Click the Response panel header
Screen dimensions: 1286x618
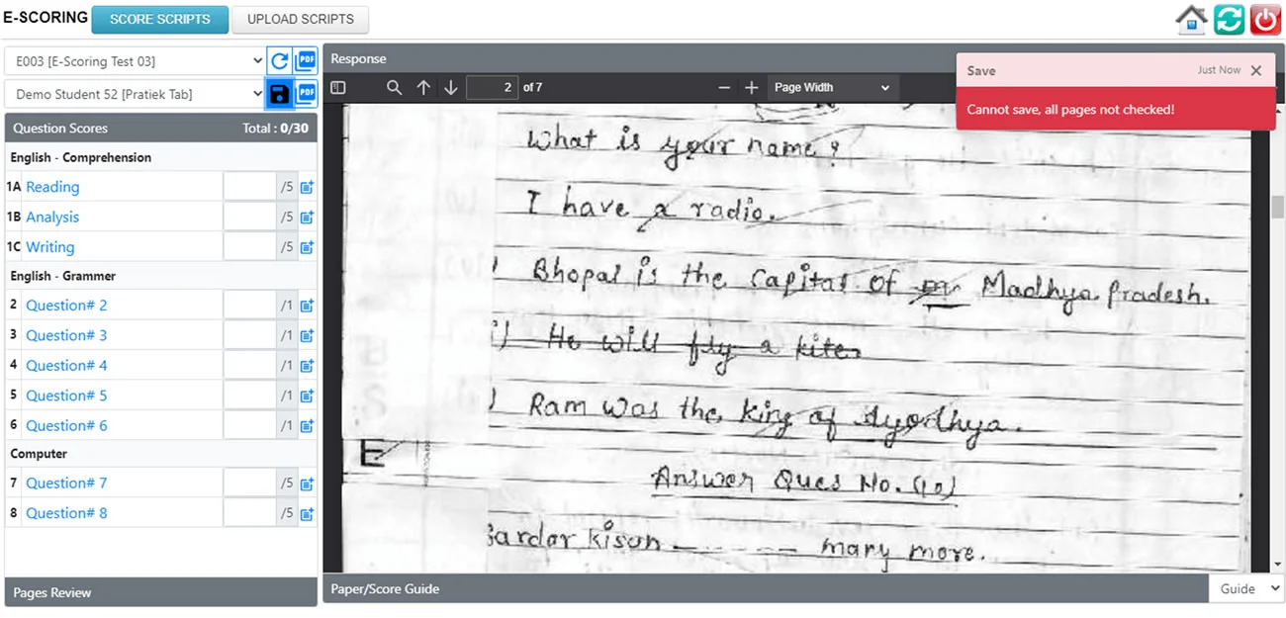(x=638, y=58)
